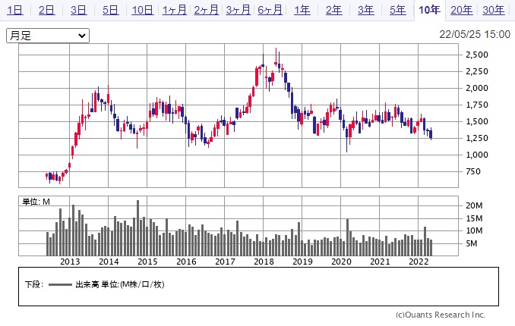This screenshot has height=326, width=515.
Task: Click the 2013 year axis label
Action: click(70, 262)
